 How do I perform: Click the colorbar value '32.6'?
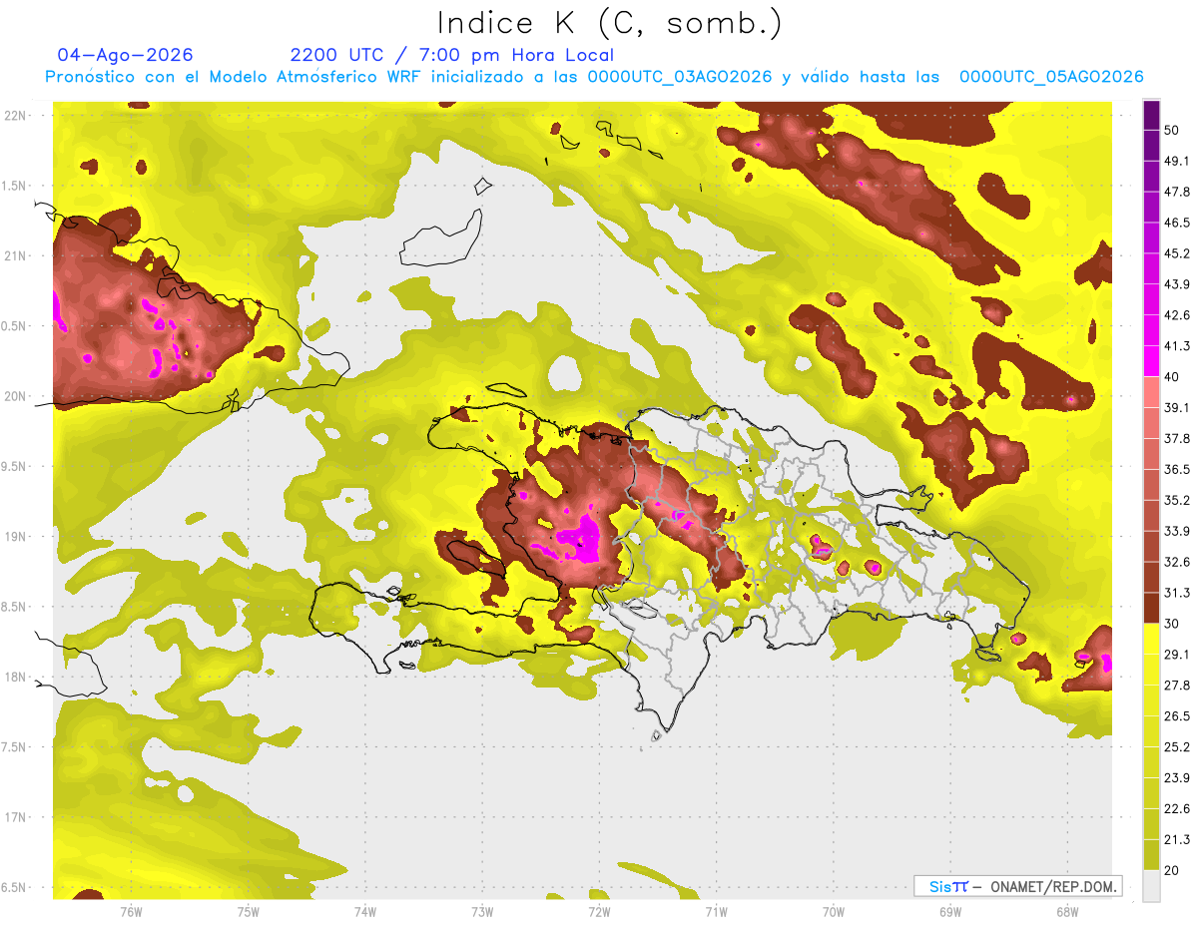click(1177, 562)
